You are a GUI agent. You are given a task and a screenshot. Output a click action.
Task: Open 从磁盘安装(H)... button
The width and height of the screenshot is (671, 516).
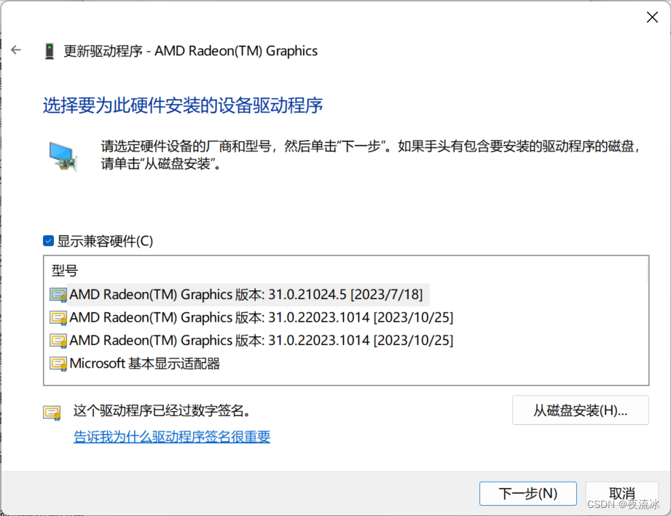point(580,410)
